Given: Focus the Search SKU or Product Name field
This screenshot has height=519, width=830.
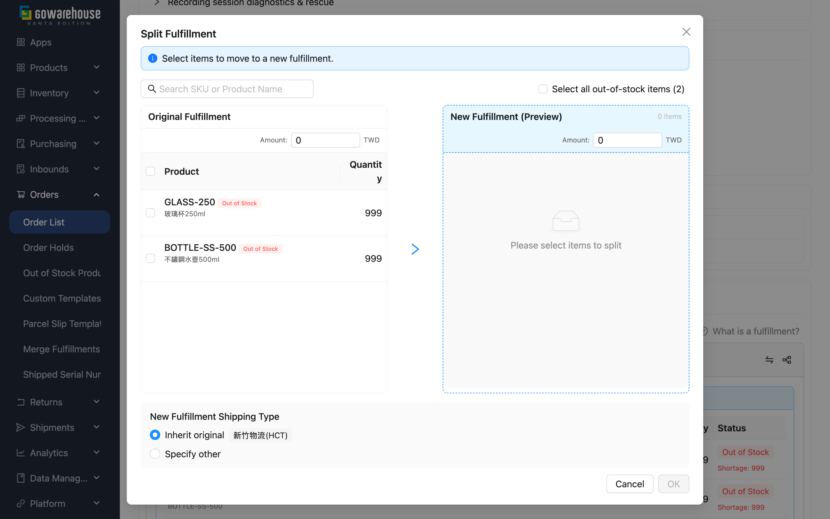Looking at the screenshot, I should point(227,89).
